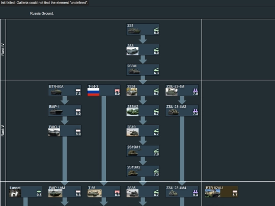Click the 2S19M1 vehicle thumbnail
The height and width of the screenshot is (206, 275).
coord(134,153)
